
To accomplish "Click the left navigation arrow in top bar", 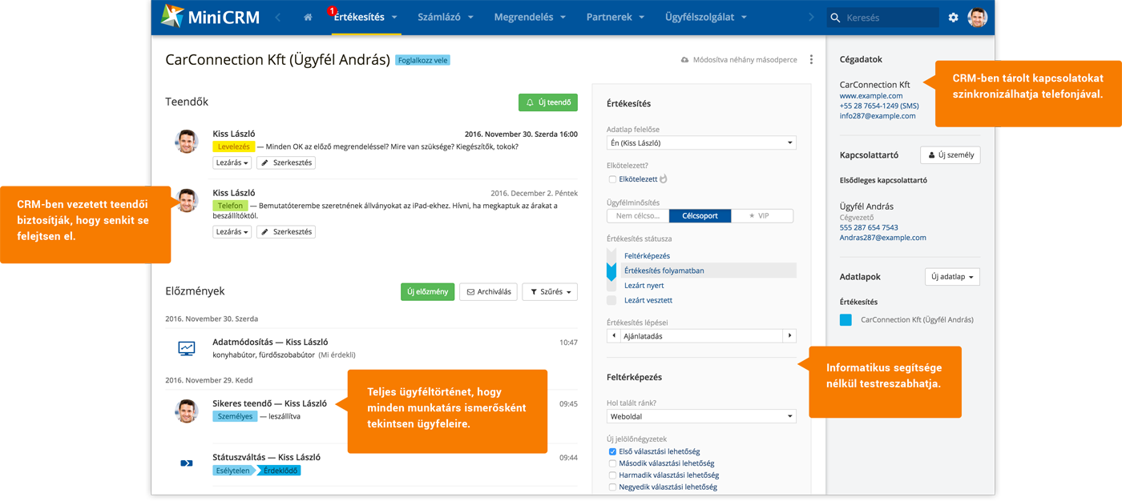I will (x=278, y=17).
